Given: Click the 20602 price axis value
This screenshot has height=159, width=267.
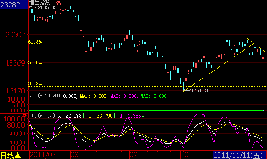Looking at the screenshot, I should [x=15, y=35].
